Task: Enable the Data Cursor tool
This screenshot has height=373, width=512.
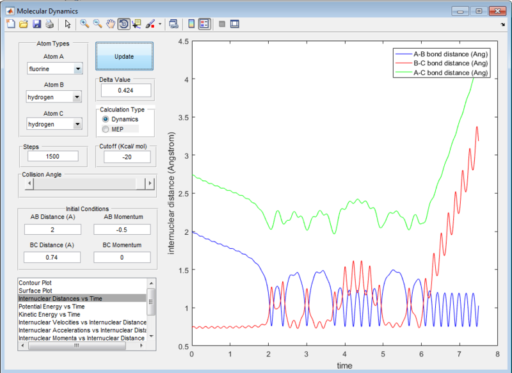Action: pyautogui.click(x=136, y=24)
